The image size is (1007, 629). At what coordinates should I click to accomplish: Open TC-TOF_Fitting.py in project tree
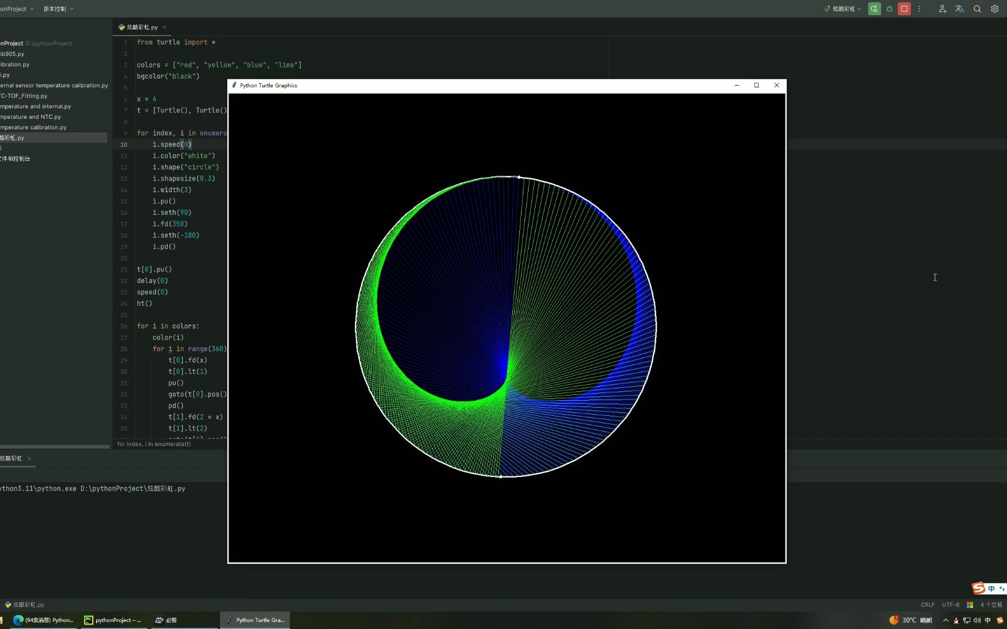coord(24,96)
